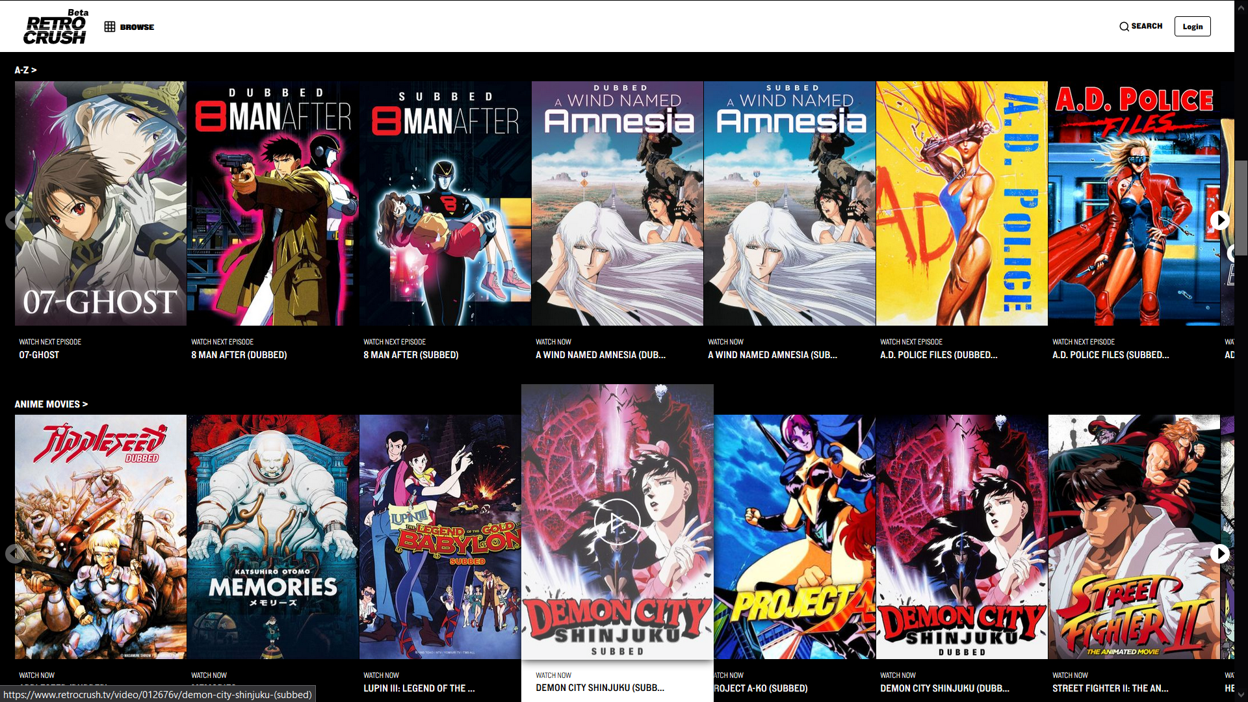Open the ANIME MOVIES category link

coord(51,404)
